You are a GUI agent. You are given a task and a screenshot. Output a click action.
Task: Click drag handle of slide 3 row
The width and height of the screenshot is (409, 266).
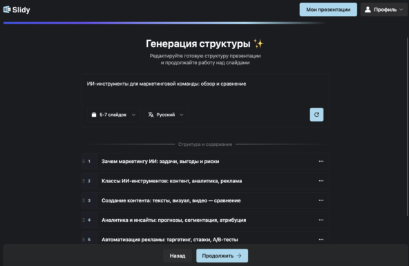click(84, 200)
